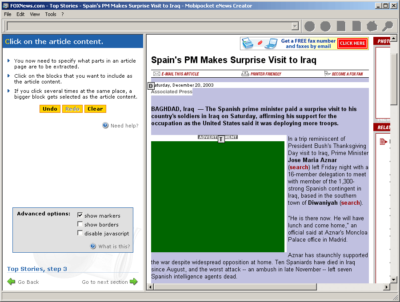Click the paragraph starting Aznar has staunchly supported
400x302 pixels.
[260, 266]
